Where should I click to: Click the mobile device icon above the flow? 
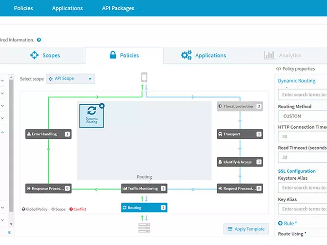(144, 77)
